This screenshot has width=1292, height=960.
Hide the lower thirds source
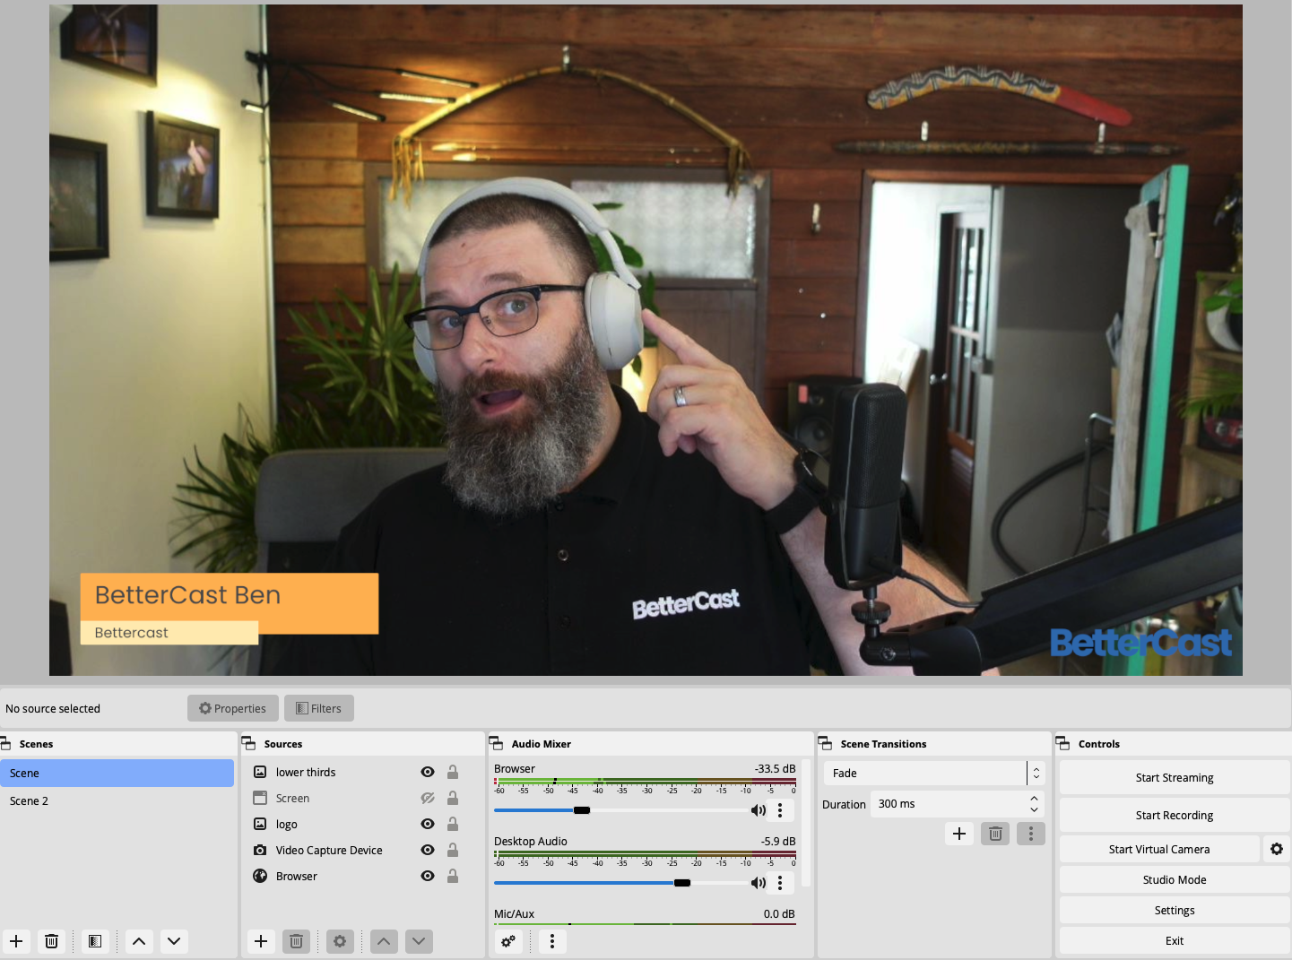tap(428, 772)
